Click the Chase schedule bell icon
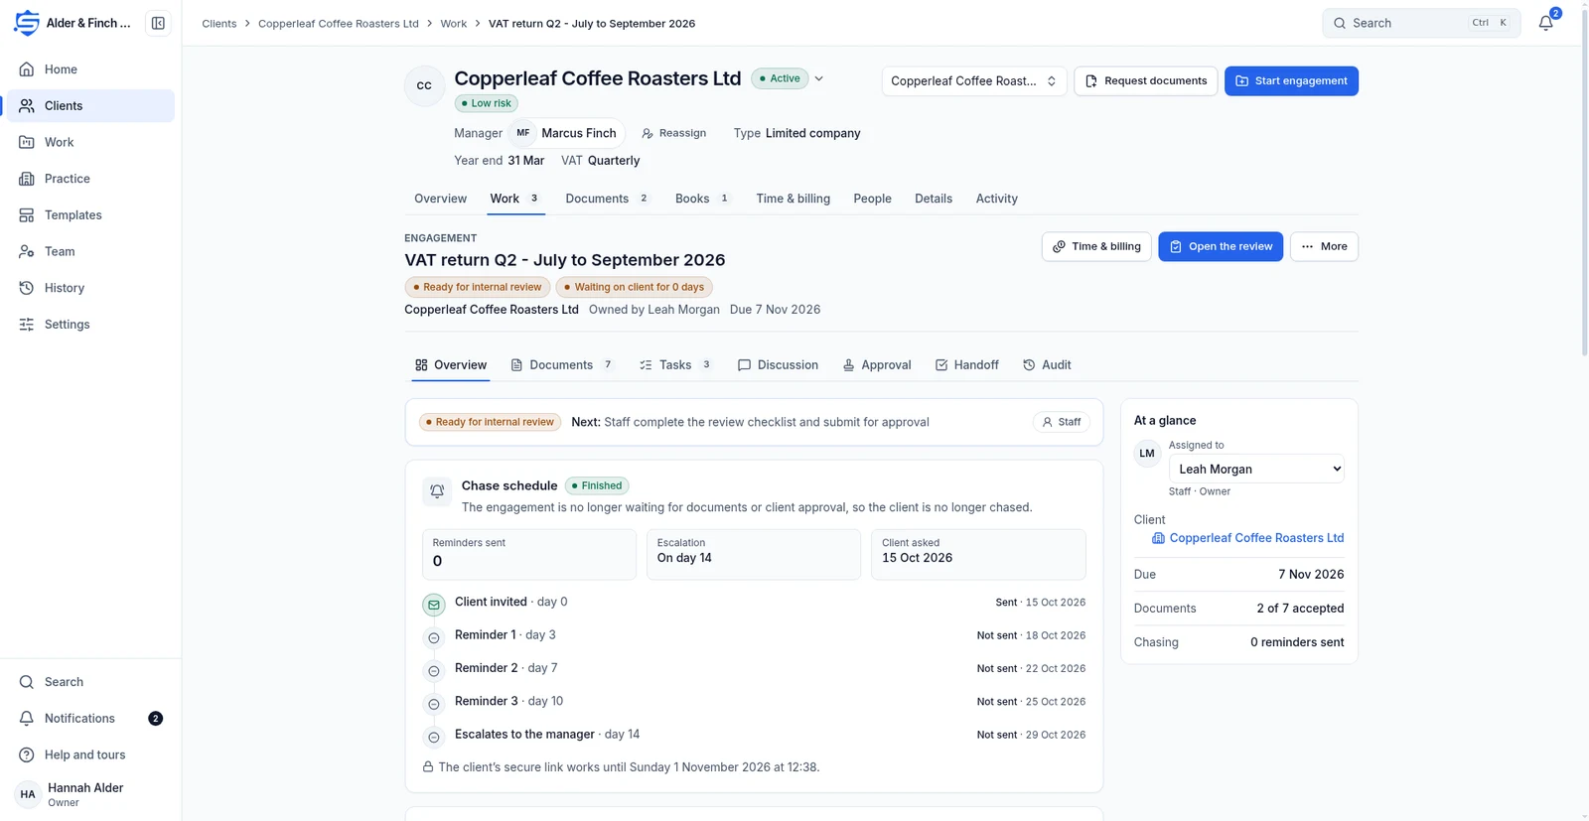Screen dimensions: 1589x821 click(437, 490)
